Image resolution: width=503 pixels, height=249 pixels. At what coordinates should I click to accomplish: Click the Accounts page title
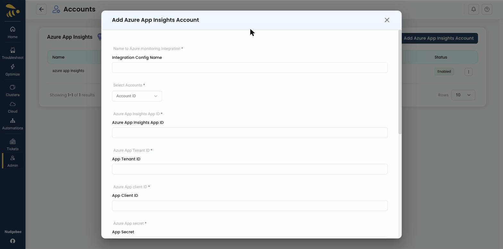(79, 9)
